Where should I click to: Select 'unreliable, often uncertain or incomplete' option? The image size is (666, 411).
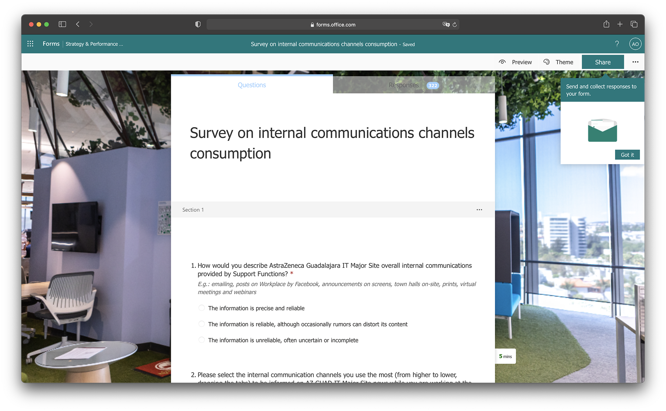click(201, 340)
